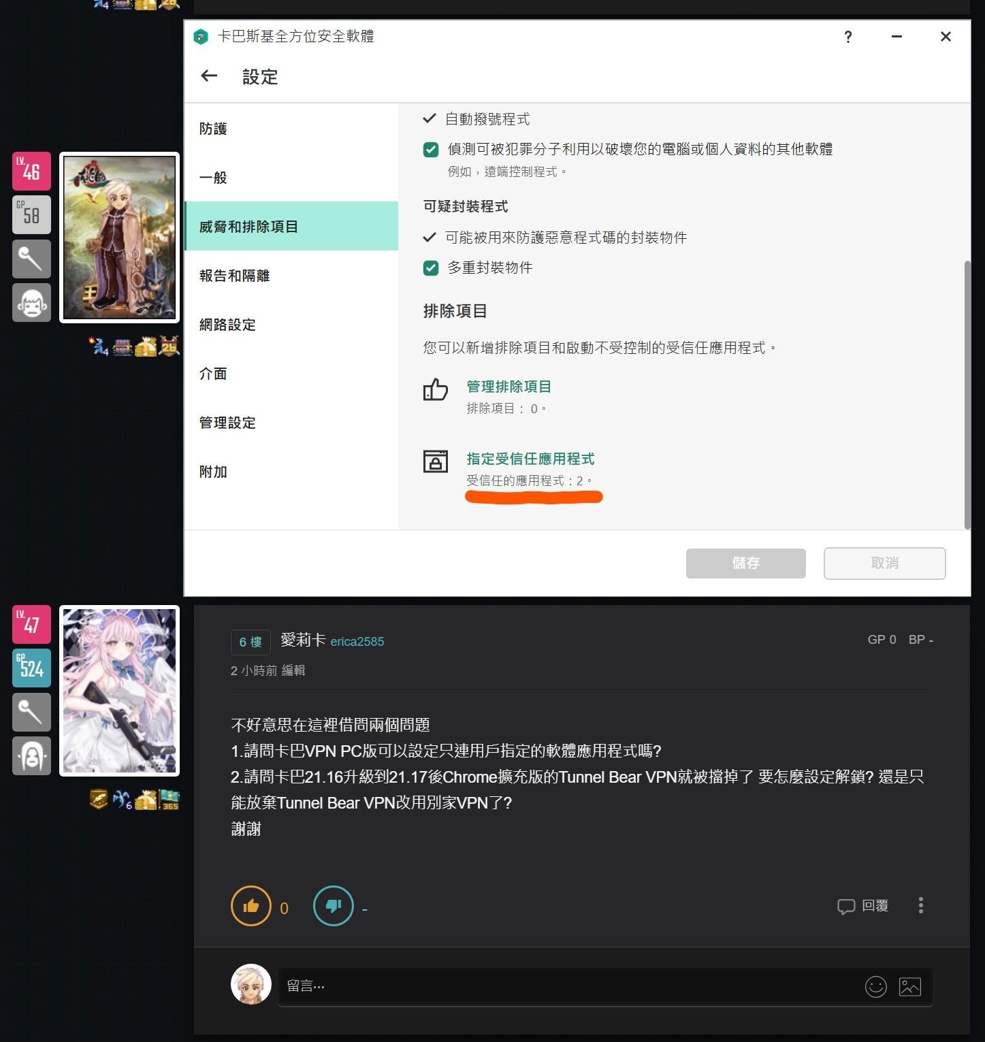Click the Kaspersky logo in the window title bar
The image size is (985, 1042).
(201, 37)
